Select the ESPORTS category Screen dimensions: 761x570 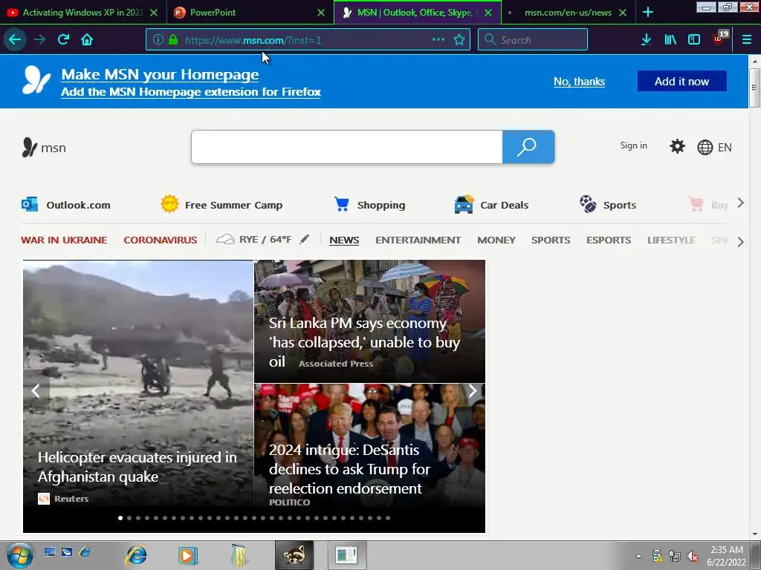(x=609, y=240)
